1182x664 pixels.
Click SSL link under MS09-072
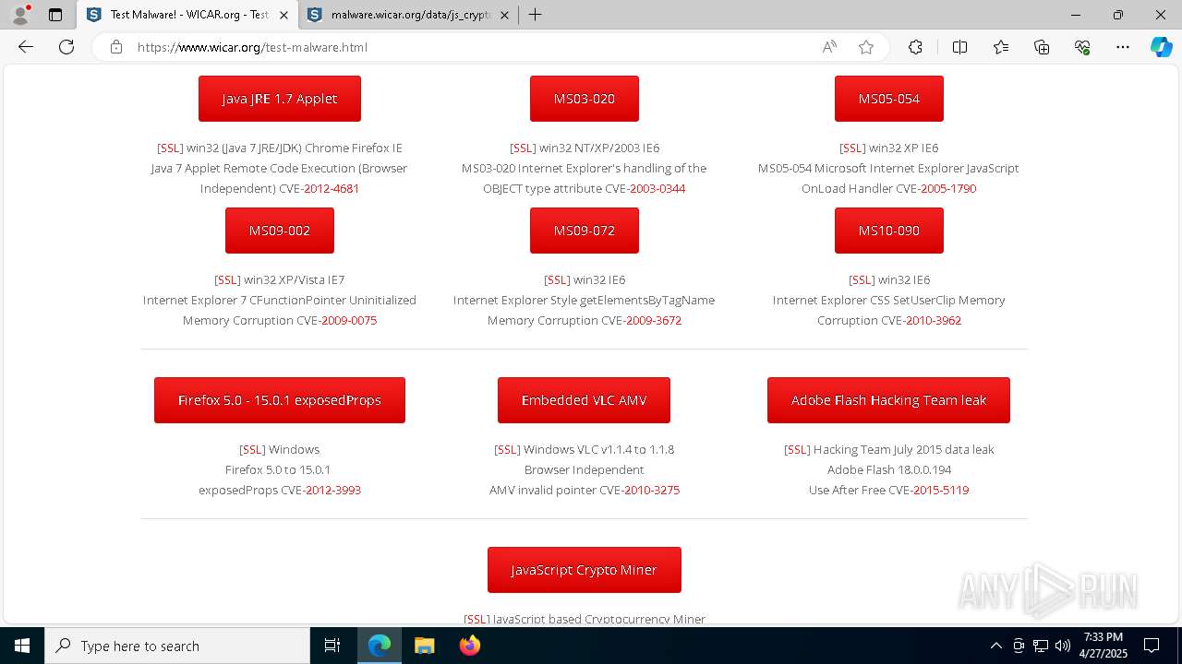557,279
